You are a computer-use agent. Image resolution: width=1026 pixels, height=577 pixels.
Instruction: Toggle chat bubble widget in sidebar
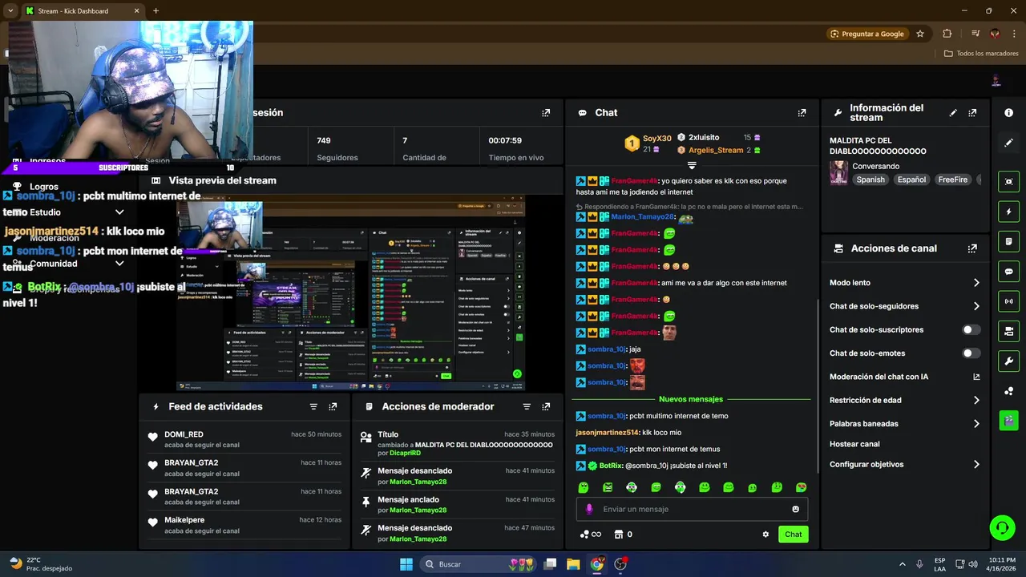1008,272
